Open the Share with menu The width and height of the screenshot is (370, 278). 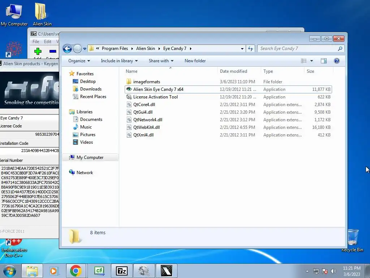(x=161, y=61)
